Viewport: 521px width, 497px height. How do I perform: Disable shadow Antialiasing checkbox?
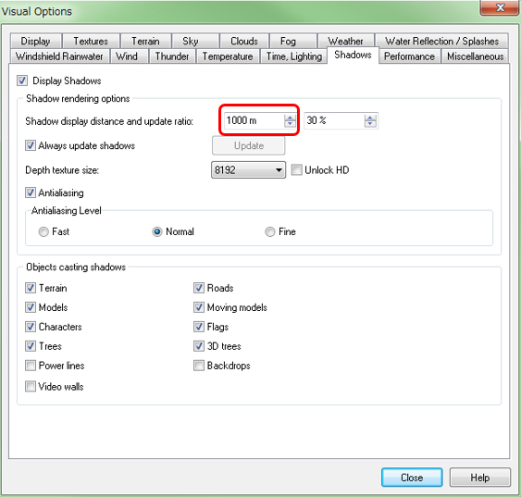[31, 193]
